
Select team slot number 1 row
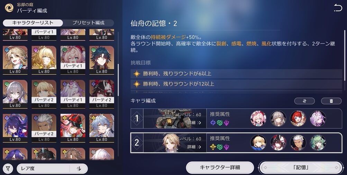tap(236, 118)
